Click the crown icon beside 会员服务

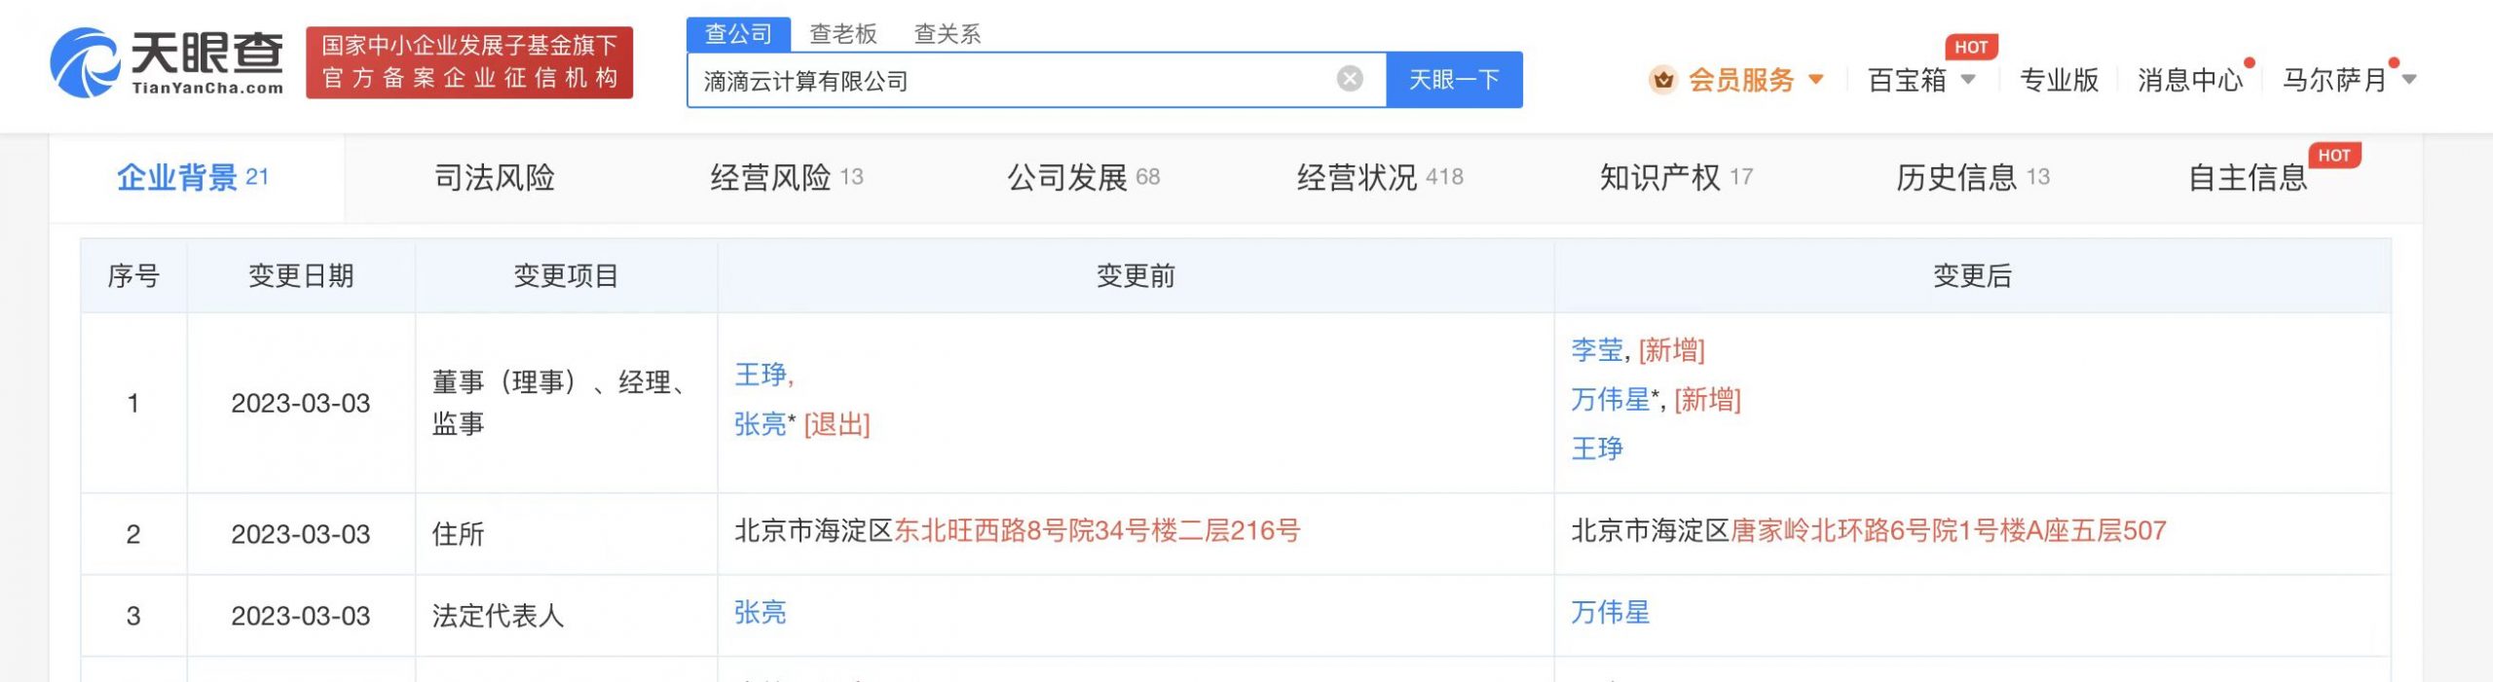tap(1663, 80)
